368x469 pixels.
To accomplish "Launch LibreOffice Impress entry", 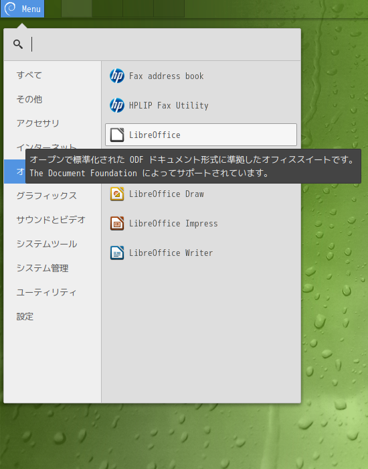I will (201, 223).
